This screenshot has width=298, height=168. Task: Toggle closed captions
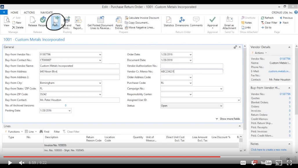(243, 163)
